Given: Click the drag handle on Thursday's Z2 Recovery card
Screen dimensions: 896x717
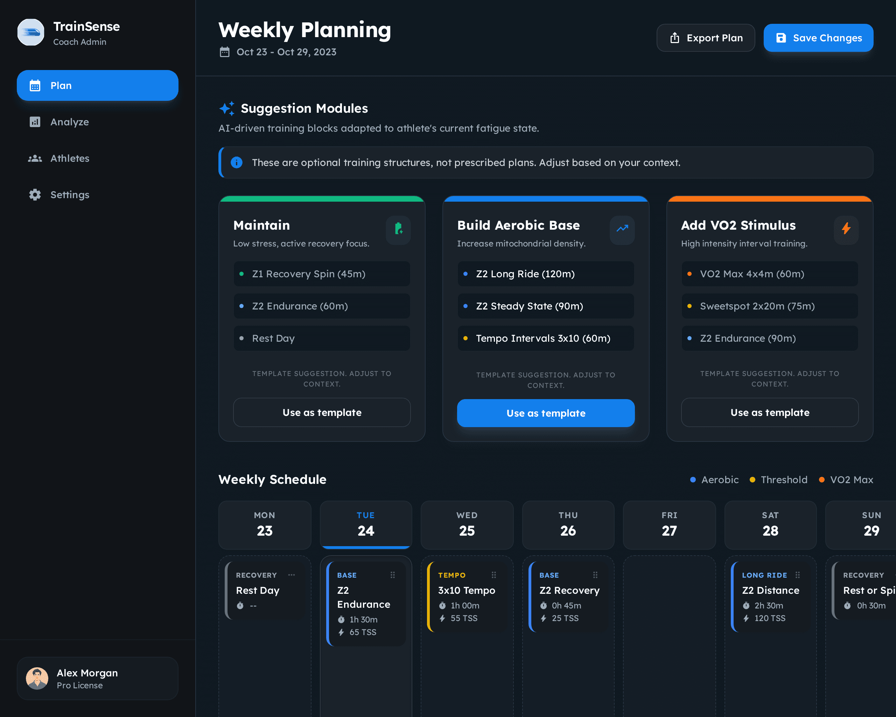Looking at the screenshot, I should [x=596, y=575].
